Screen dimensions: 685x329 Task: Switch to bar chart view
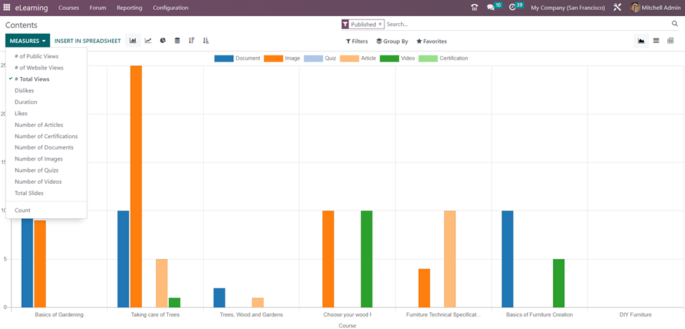coord(133,41)
